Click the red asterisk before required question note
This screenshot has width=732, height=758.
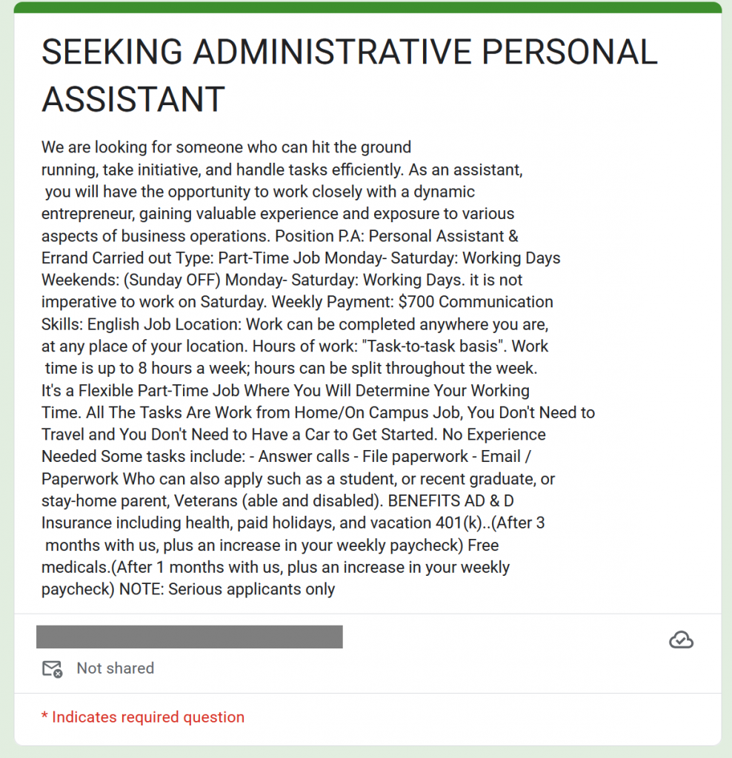click(44, 717)
